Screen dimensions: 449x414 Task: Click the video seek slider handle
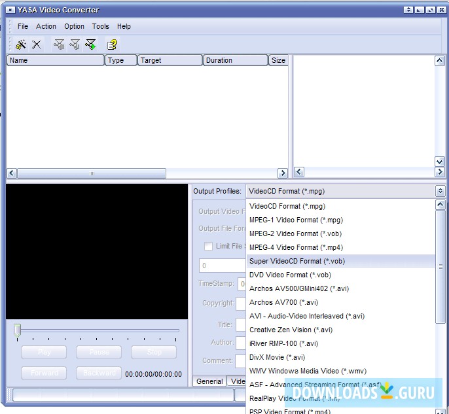[18, 331]
